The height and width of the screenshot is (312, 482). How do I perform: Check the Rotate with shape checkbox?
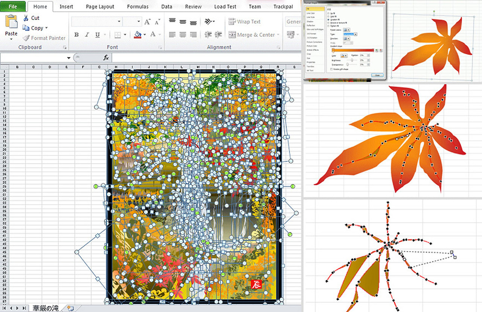point(331,69)
